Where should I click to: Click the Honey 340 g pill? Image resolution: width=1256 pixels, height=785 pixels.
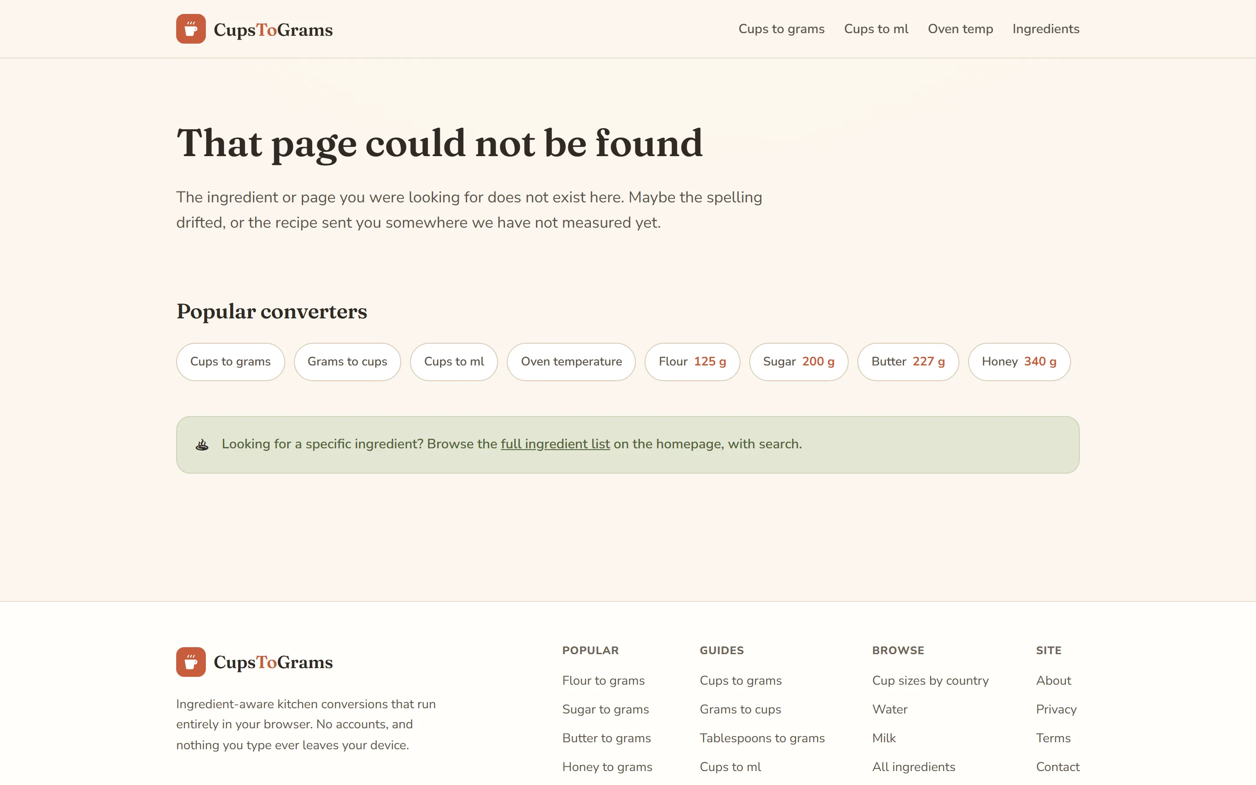(x=1019, y=362)
